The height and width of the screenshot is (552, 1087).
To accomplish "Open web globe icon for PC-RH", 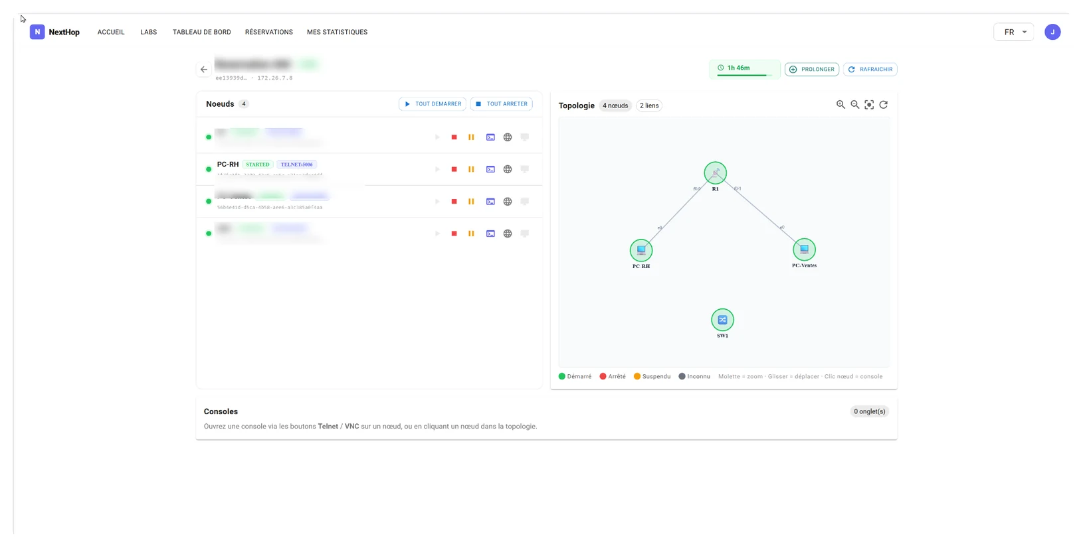I will coord(508,169).
